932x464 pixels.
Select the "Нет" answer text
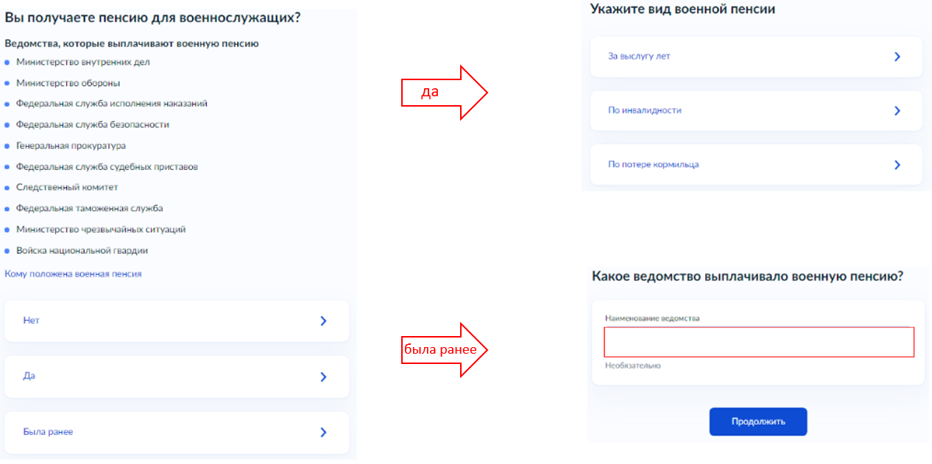pyautogui.click(x=31, y=321)
